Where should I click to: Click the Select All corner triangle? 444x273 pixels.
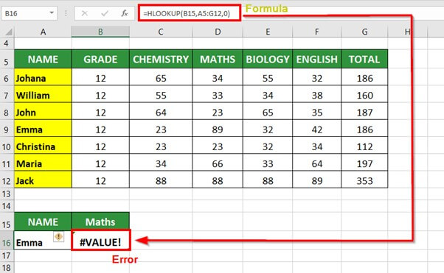click(9, 32)
